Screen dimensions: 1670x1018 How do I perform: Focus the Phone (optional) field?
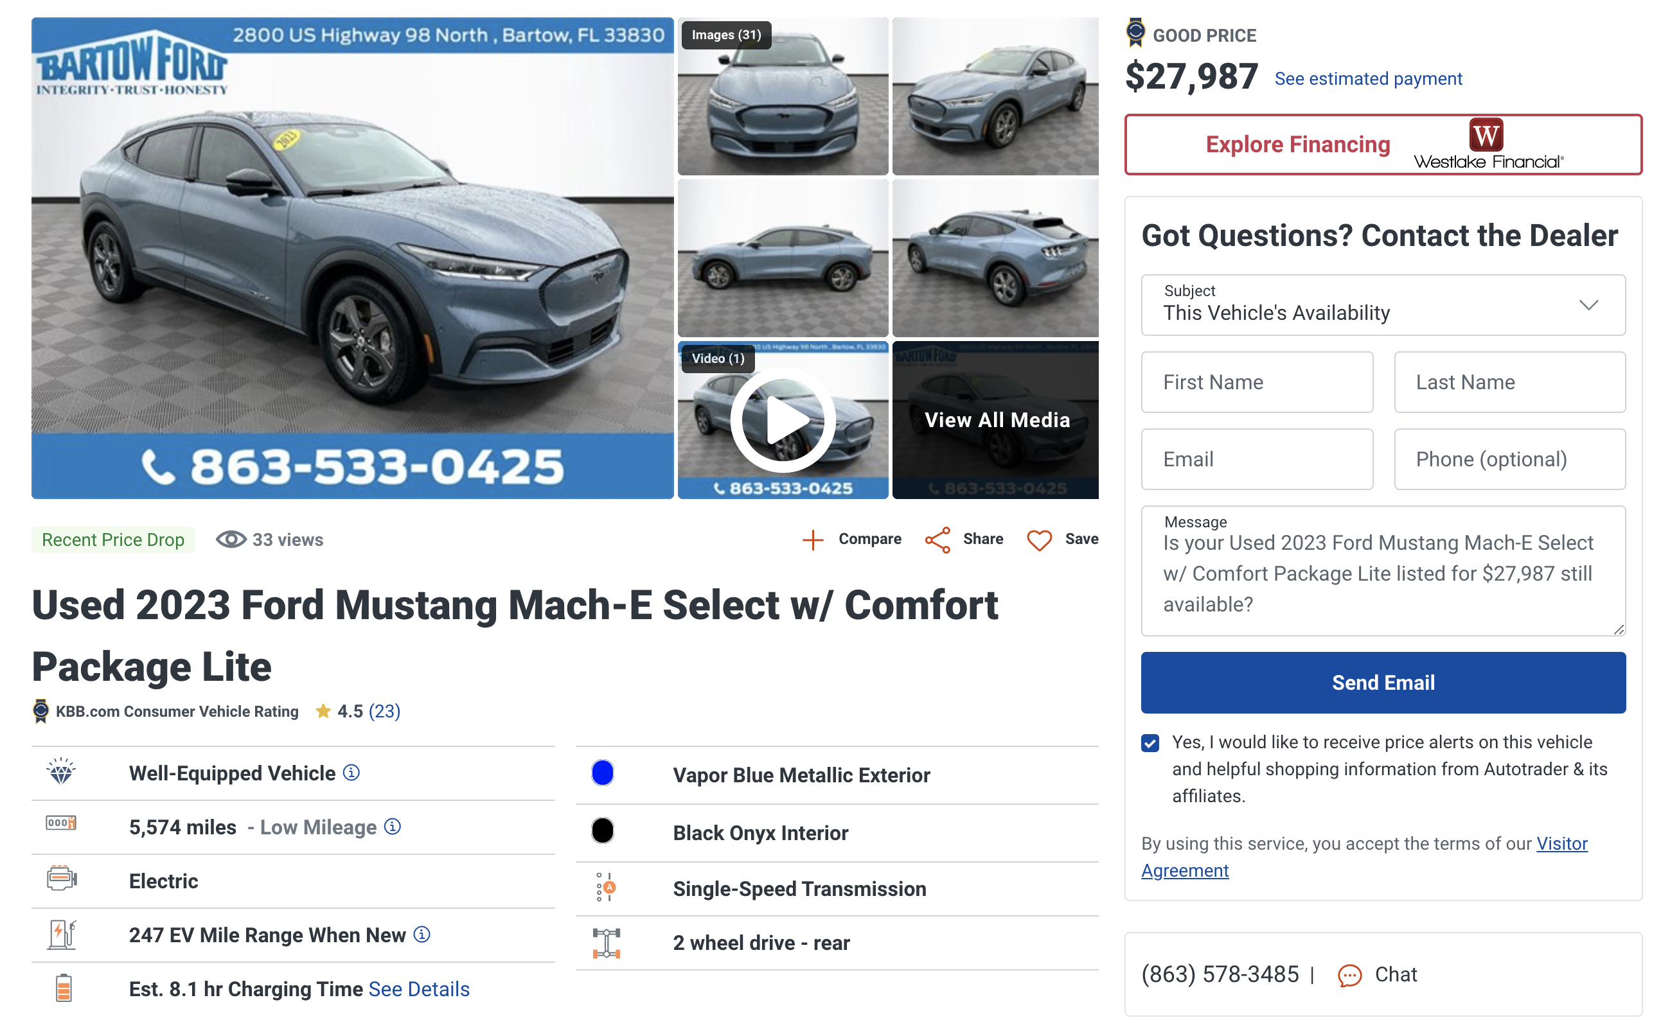click(1510, 459)
